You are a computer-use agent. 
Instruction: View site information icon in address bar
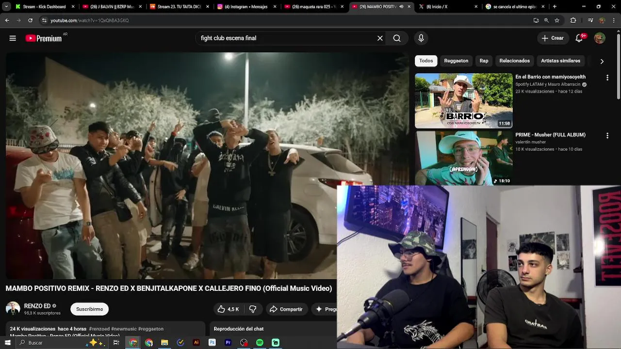(44, 20)
